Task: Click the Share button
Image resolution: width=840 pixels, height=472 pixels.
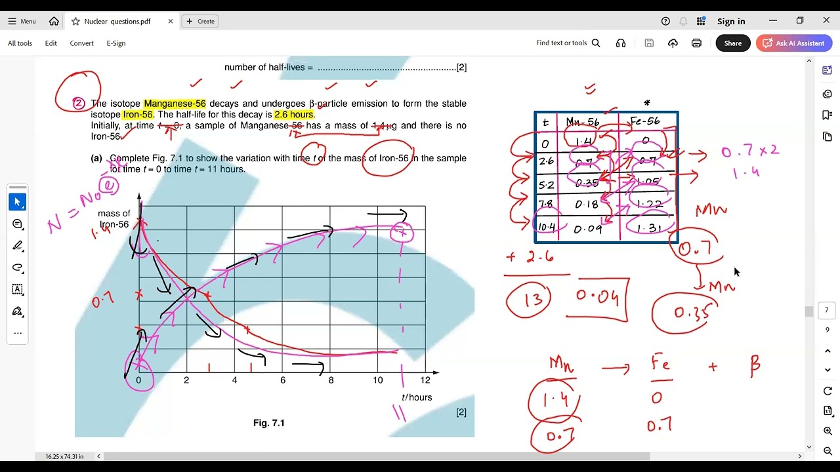Action: click(733, 43)
